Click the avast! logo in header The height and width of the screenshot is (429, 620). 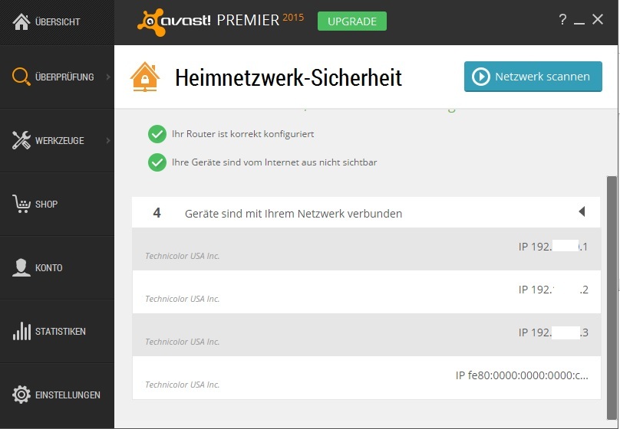(x=174, y=22)
